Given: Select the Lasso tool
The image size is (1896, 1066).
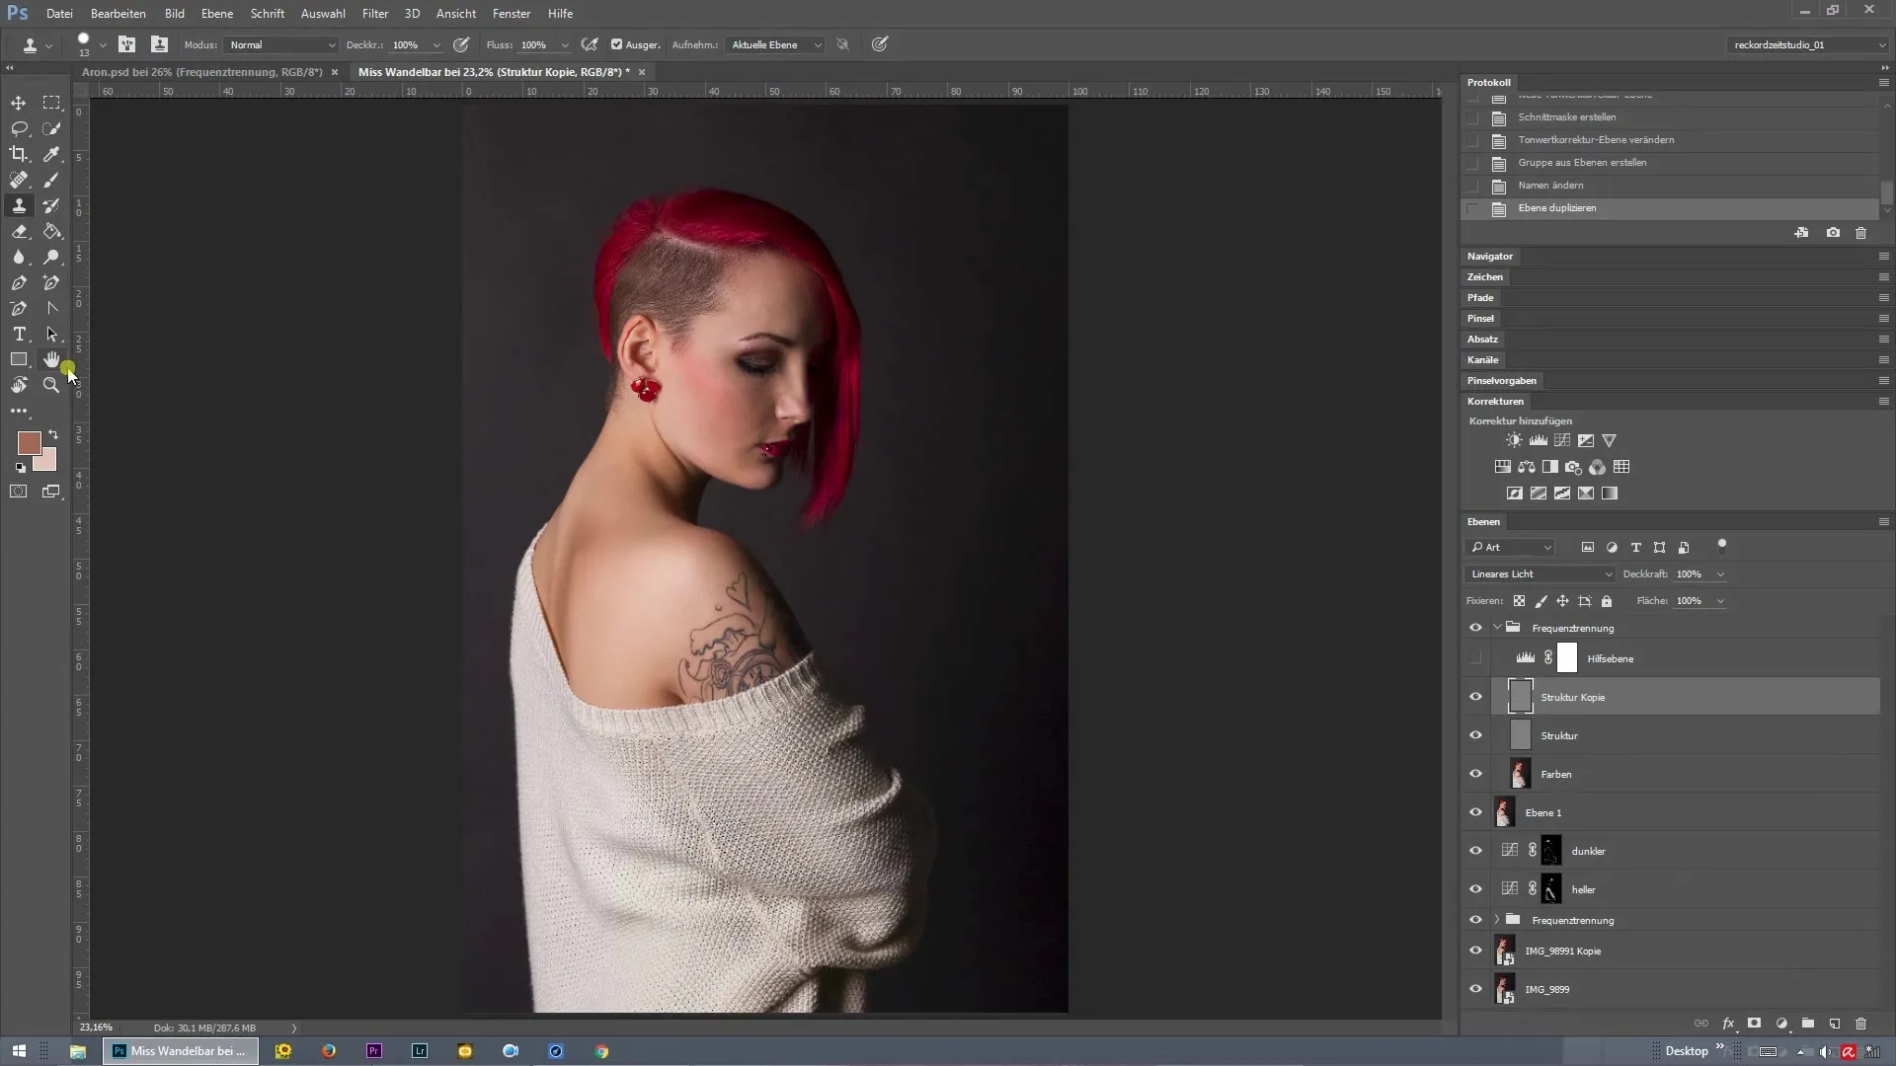Looking at the screenshot, I should pyautogui.click(x=19, y=128).
